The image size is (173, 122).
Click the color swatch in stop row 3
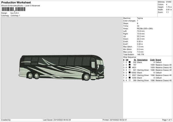pos(130,67)
